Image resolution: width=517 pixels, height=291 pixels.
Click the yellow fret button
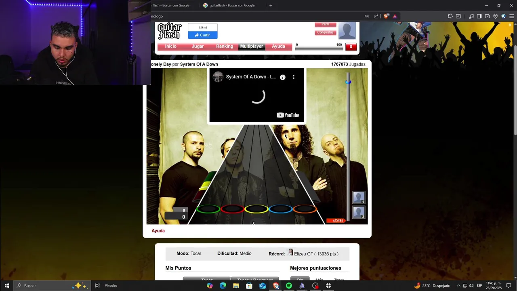click(x=256, y=209)
